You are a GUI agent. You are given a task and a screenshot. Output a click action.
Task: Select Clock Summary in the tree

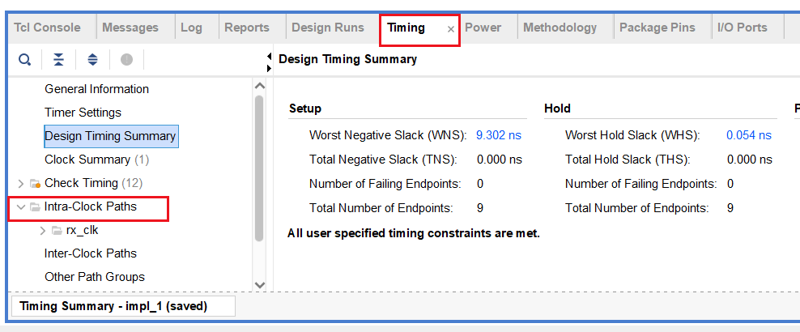(87, 160)
